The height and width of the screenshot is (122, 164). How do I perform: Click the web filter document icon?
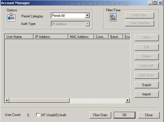tap(113, 17)
